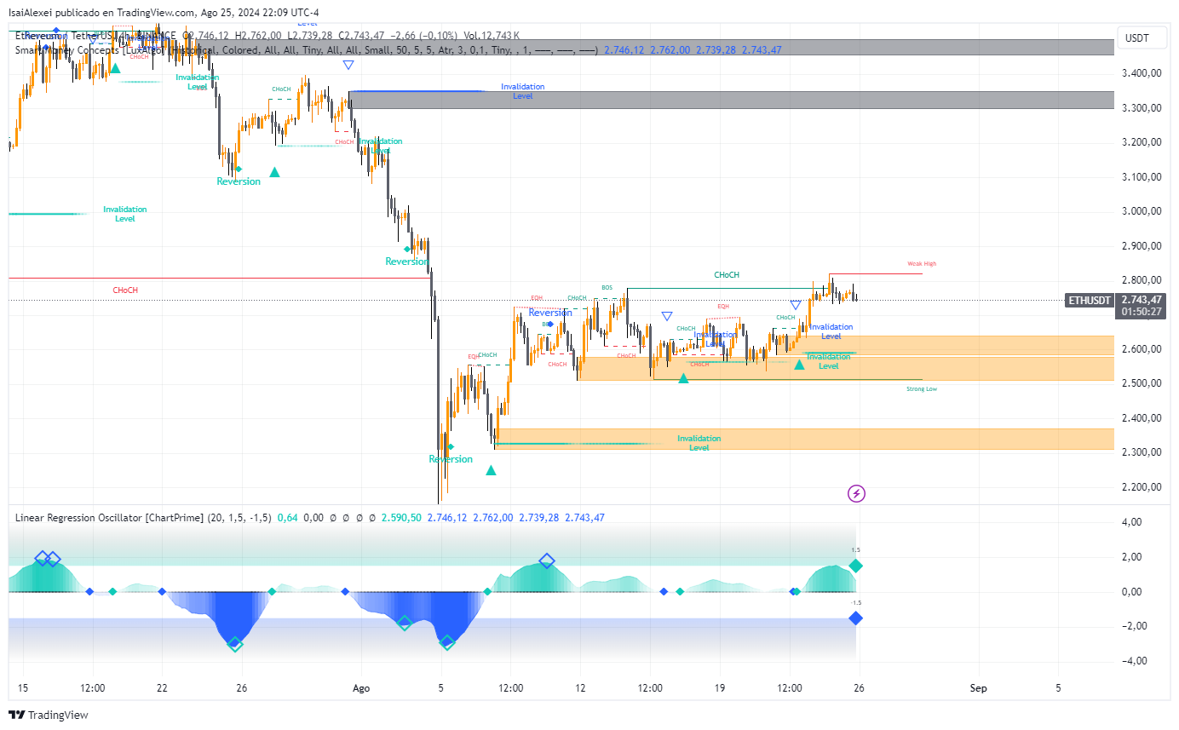Click the 3.100,00 price axis label
This screenshot has width=1179, height=730.
pyautogui.click(x=1142, y=177)
